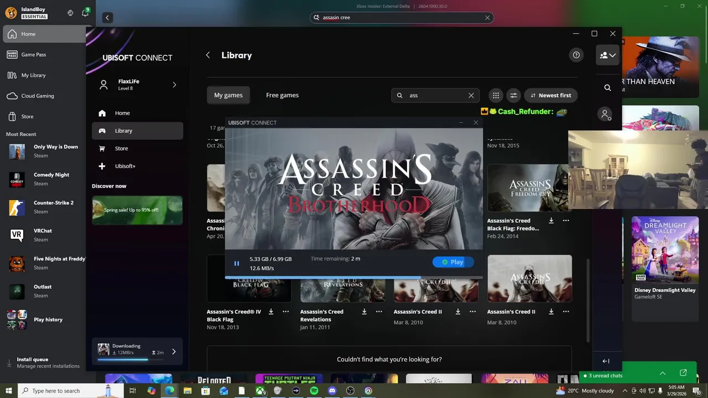This screenshot has width=708, height=398.
Task: Open Store in Xbox app sidebar
Action: tap(44, 117)
